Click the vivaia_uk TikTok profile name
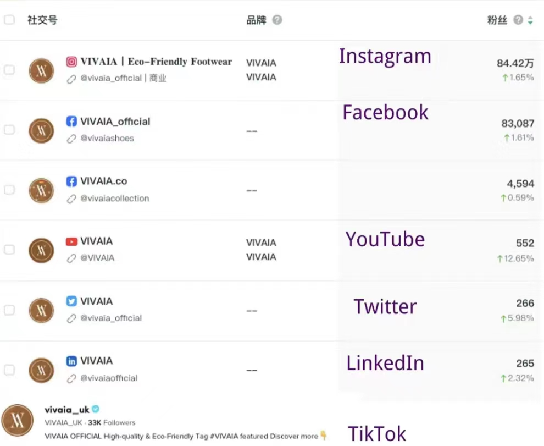This screenshot has width=544, height=446. pos(66,410)
